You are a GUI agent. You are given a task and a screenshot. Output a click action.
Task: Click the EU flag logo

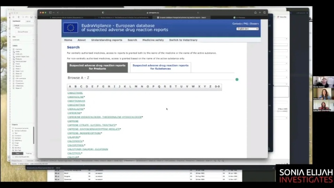tap(70, 27)
